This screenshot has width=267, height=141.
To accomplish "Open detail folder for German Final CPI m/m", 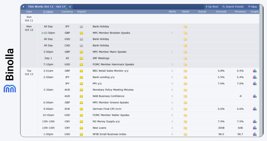I will tap(185, 109).
